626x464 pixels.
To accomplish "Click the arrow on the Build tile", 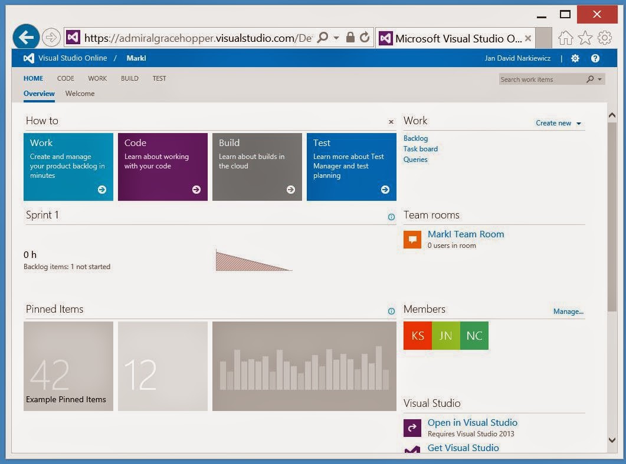I will click(x=291, y=190).
